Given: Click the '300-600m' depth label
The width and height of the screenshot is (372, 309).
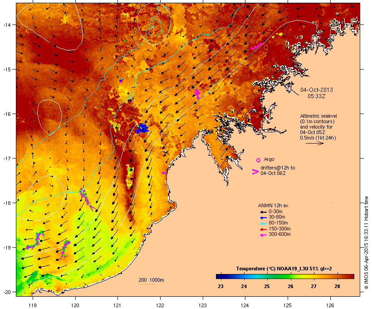Looking at the screenshot, I should click(x=280, y=234).
